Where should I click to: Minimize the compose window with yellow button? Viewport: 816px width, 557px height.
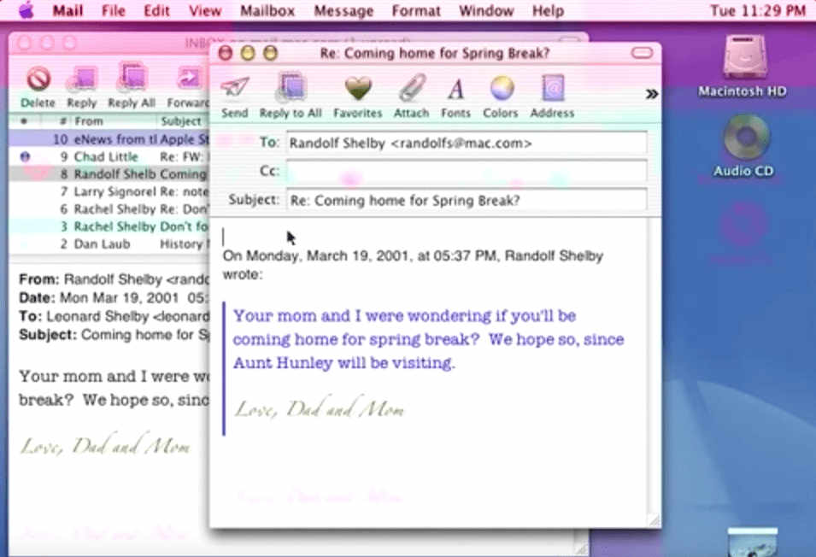pos(249,53)
